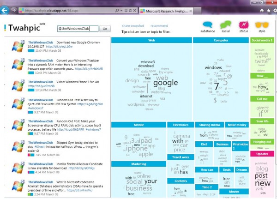This screenshot has height=199, width=277.
Task: Select the Microsoft Research Twahpic browser tab
Action: (x=166, y=11)
